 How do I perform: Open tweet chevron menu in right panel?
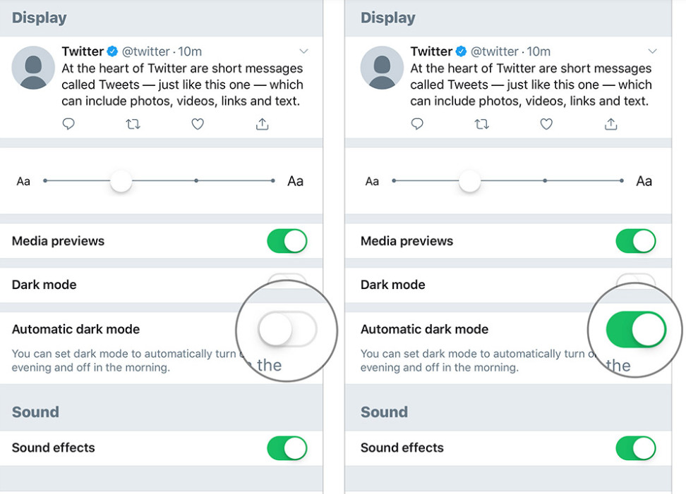point(652,51)
